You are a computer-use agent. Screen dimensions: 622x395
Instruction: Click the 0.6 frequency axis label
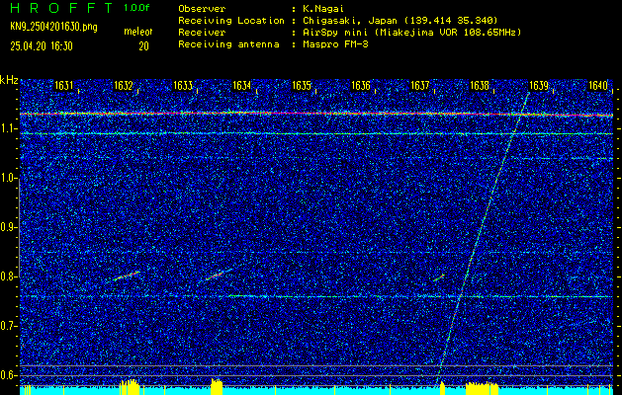tap(8, 375)
